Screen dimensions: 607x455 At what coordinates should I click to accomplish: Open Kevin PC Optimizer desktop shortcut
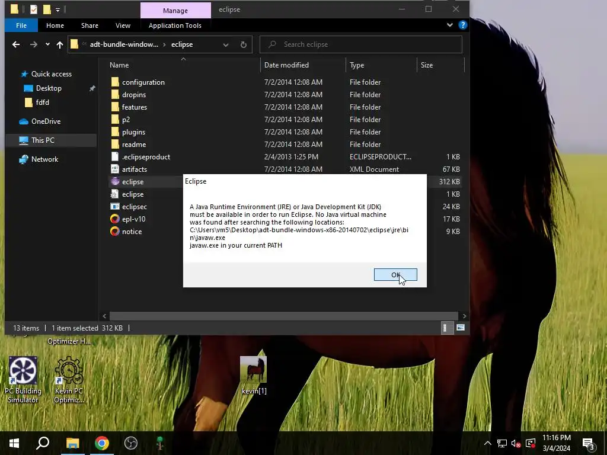click(x=69, y=380)
